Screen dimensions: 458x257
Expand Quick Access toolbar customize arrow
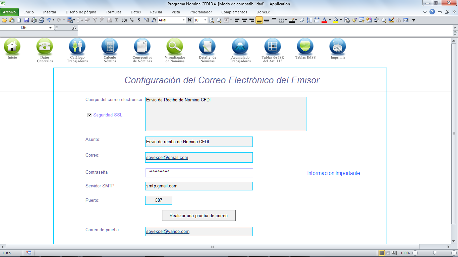coord(413,20)
